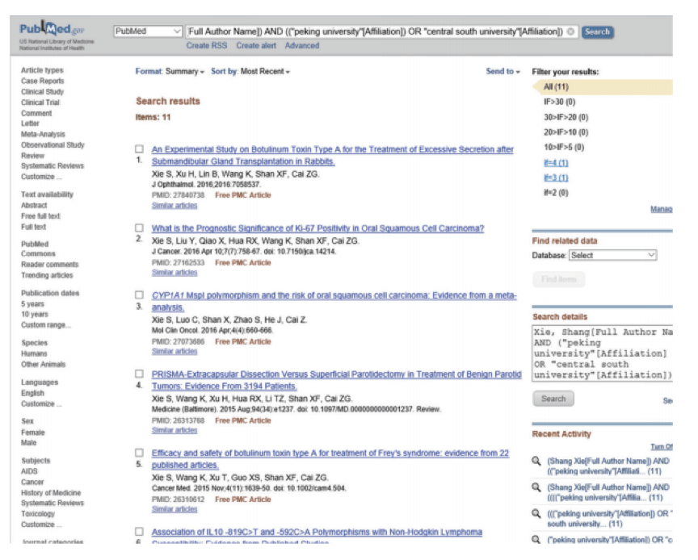Click the Search button under Search details
698x560 pixels.
tap(553, 399)
